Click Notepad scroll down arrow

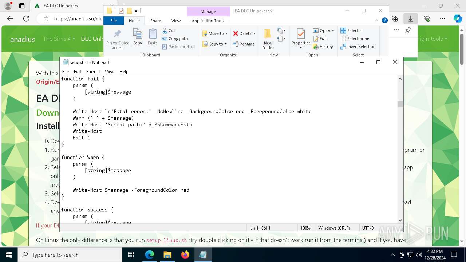400,220
